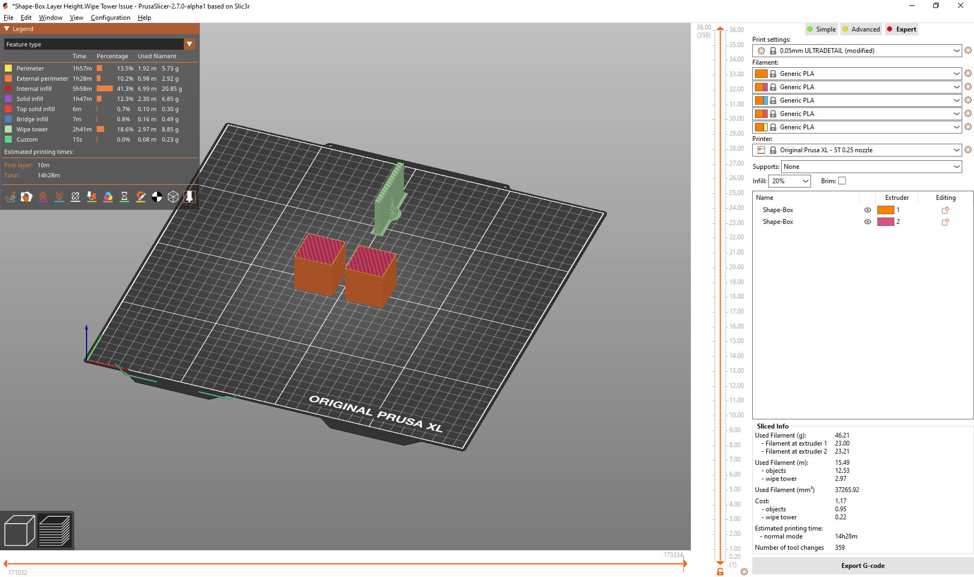Hide the first Shape-Box object
Image resolution: width=974 pixels, height=577 pixels.
click(x=868, y=210)
